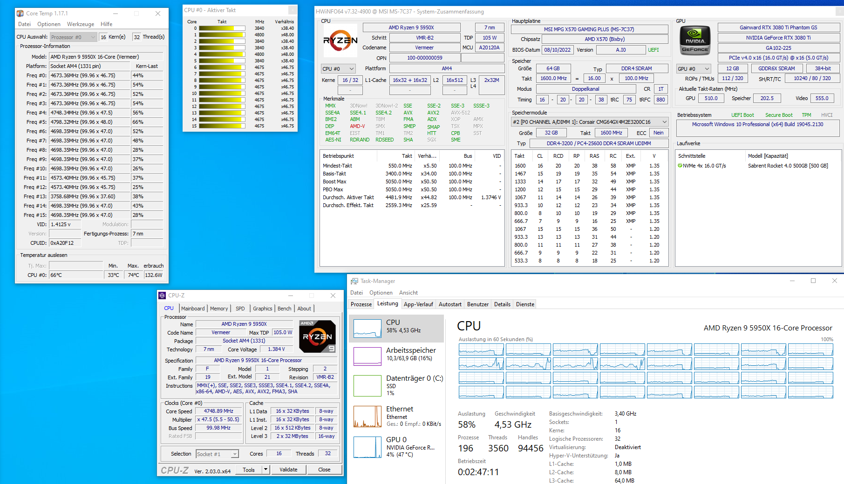Open the Mainboard tab in CPU-Z

193,309
